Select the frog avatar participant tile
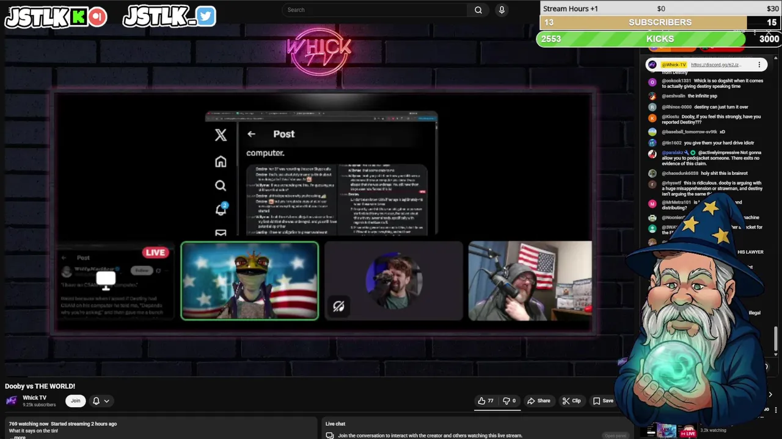 (249, 281)
